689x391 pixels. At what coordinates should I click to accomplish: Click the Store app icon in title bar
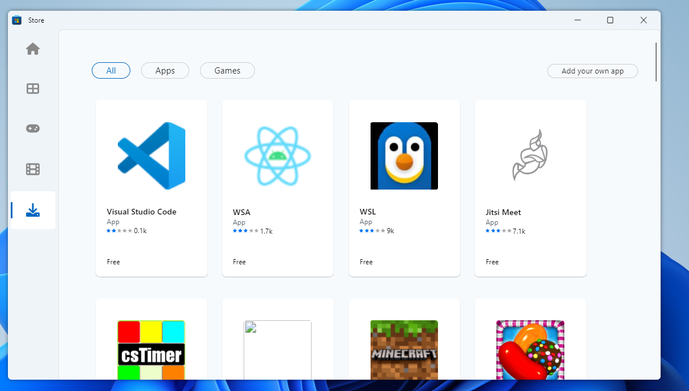coord(17,20)
